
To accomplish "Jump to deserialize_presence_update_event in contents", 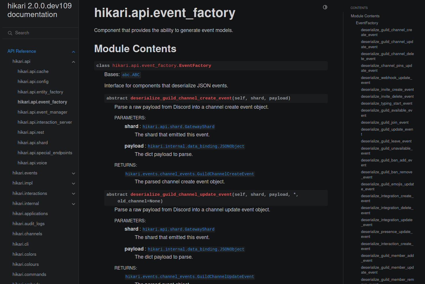I will tap(387, 234).
